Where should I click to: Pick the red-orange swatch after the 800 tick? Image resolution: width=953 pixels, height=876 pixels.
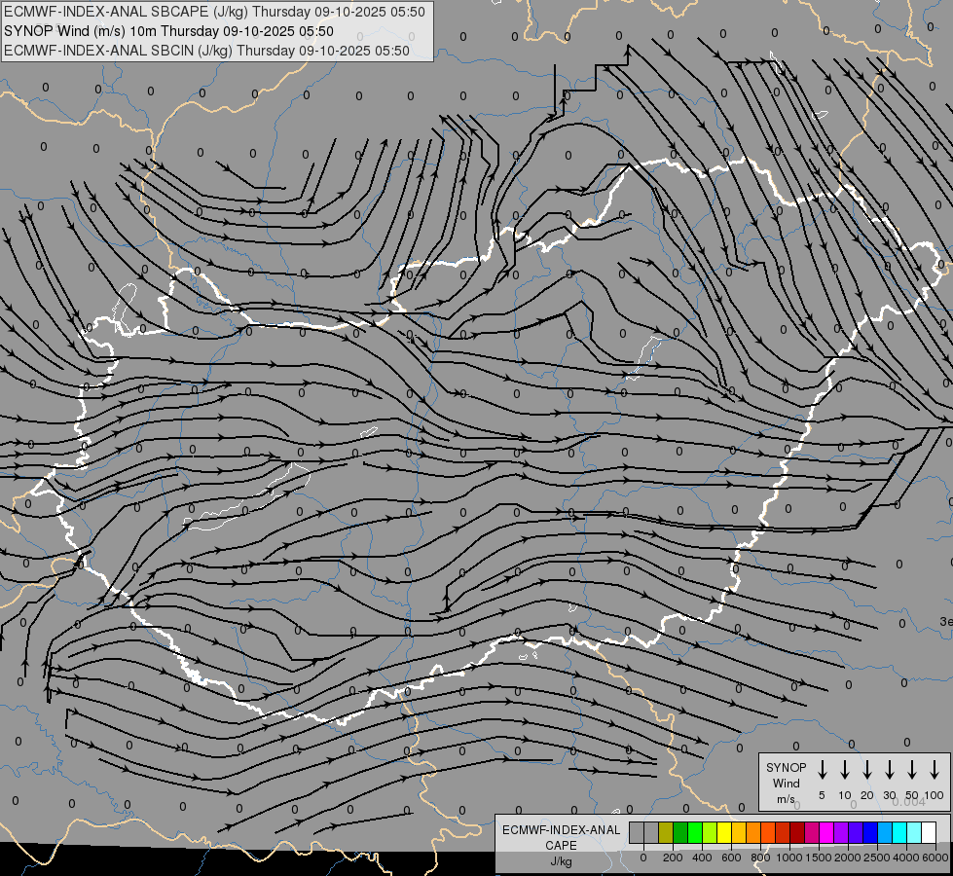768,832
